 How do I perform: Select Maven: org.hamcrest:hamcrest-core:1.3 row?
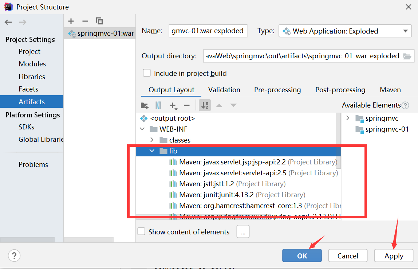(x=238, y=206)
